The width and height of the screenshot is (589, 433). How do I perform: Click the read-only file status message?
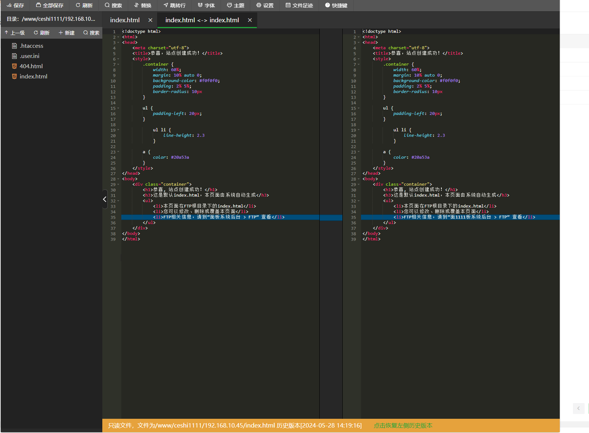(x=235, y=425)
